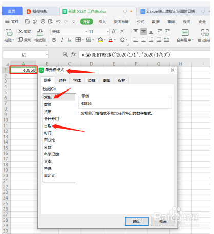The width and height of the screenshot is (214, 234).
Task: Select cell A1 containing 43856
Action: (24, 70)
